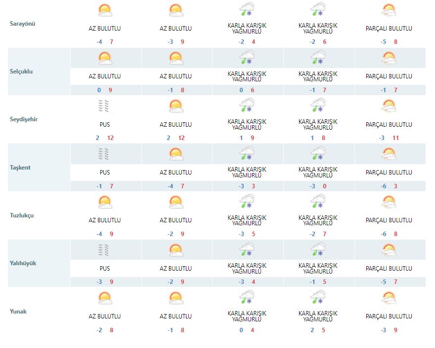Image resolution: width=435 pixels, height=348 pixels.
Task: Click Yalıhüyük's haze icon above PUS
Action: 104,250
